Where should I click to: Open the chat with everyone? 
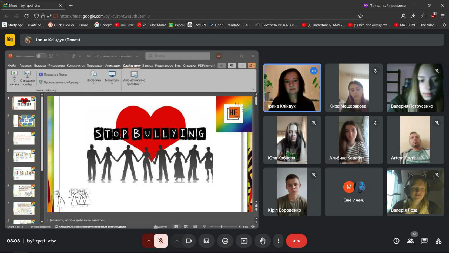[x=424, y=241]
